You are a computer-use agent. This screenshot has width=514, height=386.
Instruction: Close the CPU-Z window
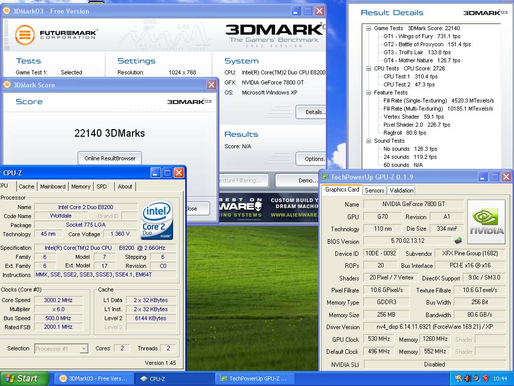click(179, 172)
